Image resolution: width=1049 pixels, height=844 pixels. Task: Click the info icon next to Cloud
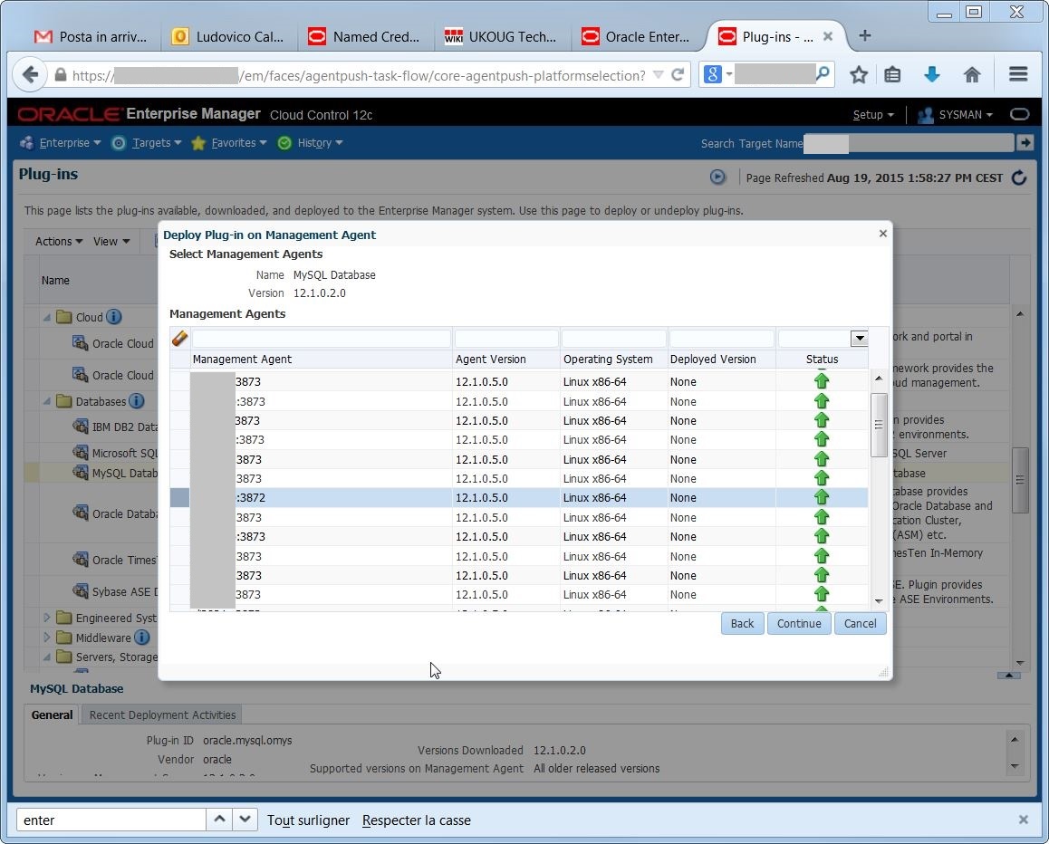coord(114,317)
